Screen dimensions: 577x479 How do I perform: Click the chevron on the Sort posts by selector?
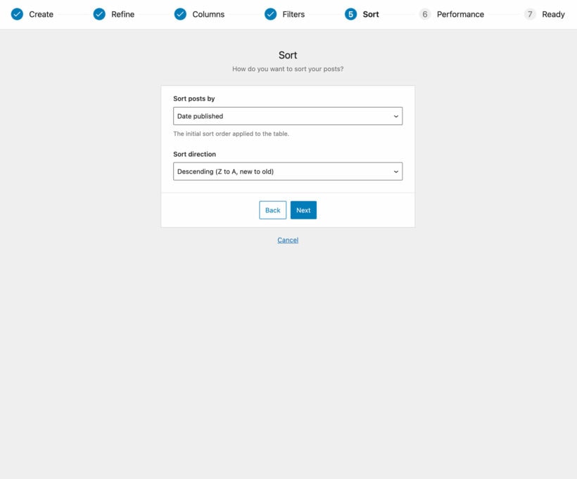coord(395,116)
